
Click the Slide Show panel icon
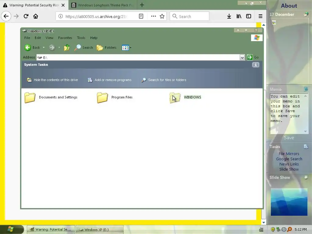(306, 177)
